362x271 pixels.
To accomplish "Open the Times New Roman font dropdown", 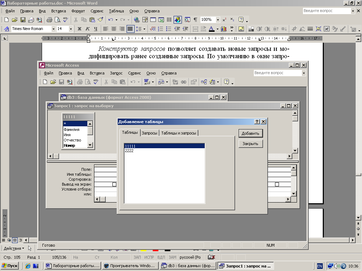I will tap(53, 29).
